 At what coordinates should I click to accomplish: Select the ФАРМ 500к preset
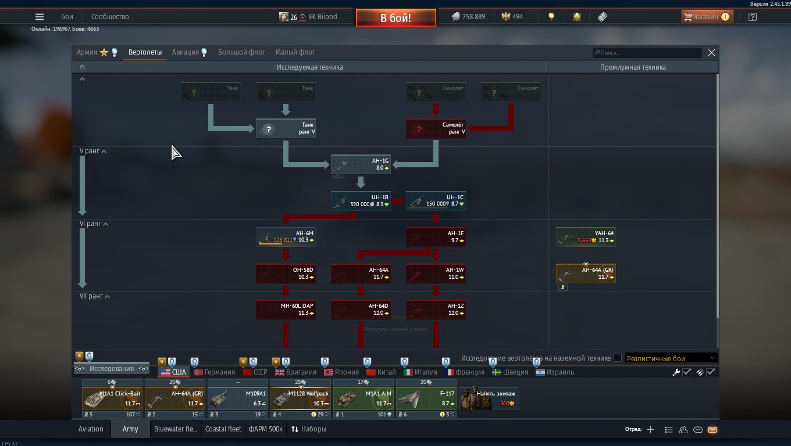click(265, 429)
